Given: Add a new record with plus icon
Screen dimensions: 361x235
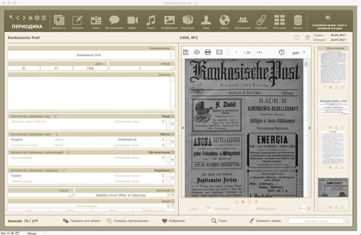Looking at the screenshot, I should pyautogui.click(x=37, y=18).
